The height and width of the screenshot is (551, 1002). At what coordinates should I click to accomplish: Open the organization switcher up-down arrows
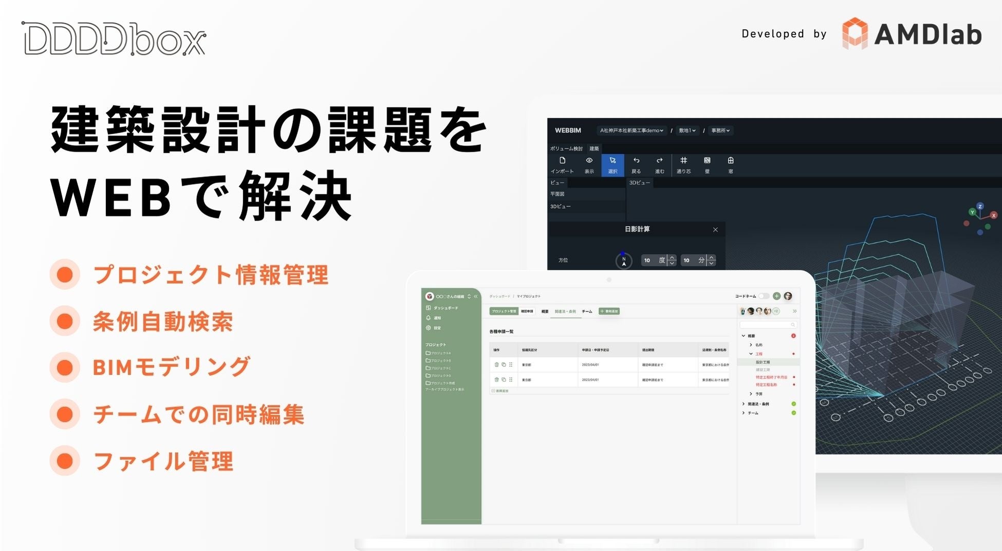click(469, 297)
